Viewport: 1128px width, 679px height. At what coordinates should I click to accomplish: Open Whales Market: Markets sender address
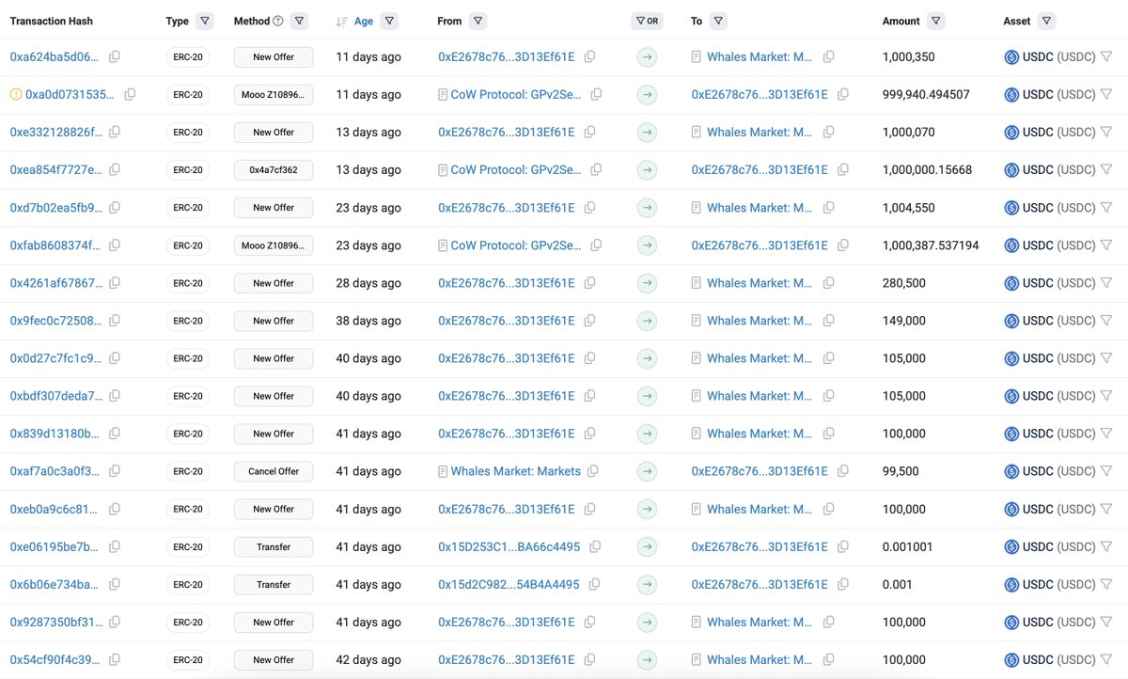(x=515, y=471)
